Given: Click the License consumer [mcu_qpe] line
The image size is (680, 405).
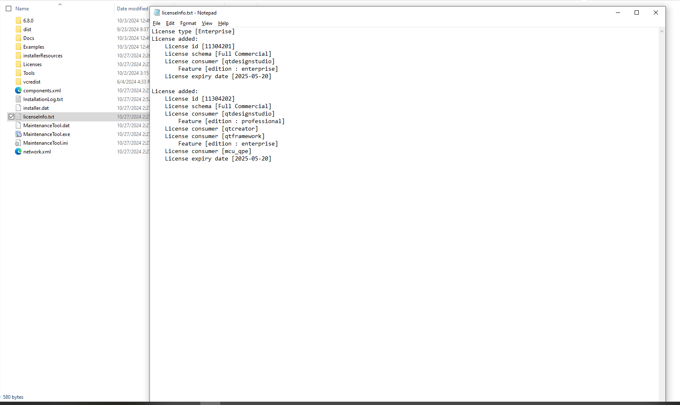Looking at the screenshot, I should pyautogui.click(x=208, y=151).
